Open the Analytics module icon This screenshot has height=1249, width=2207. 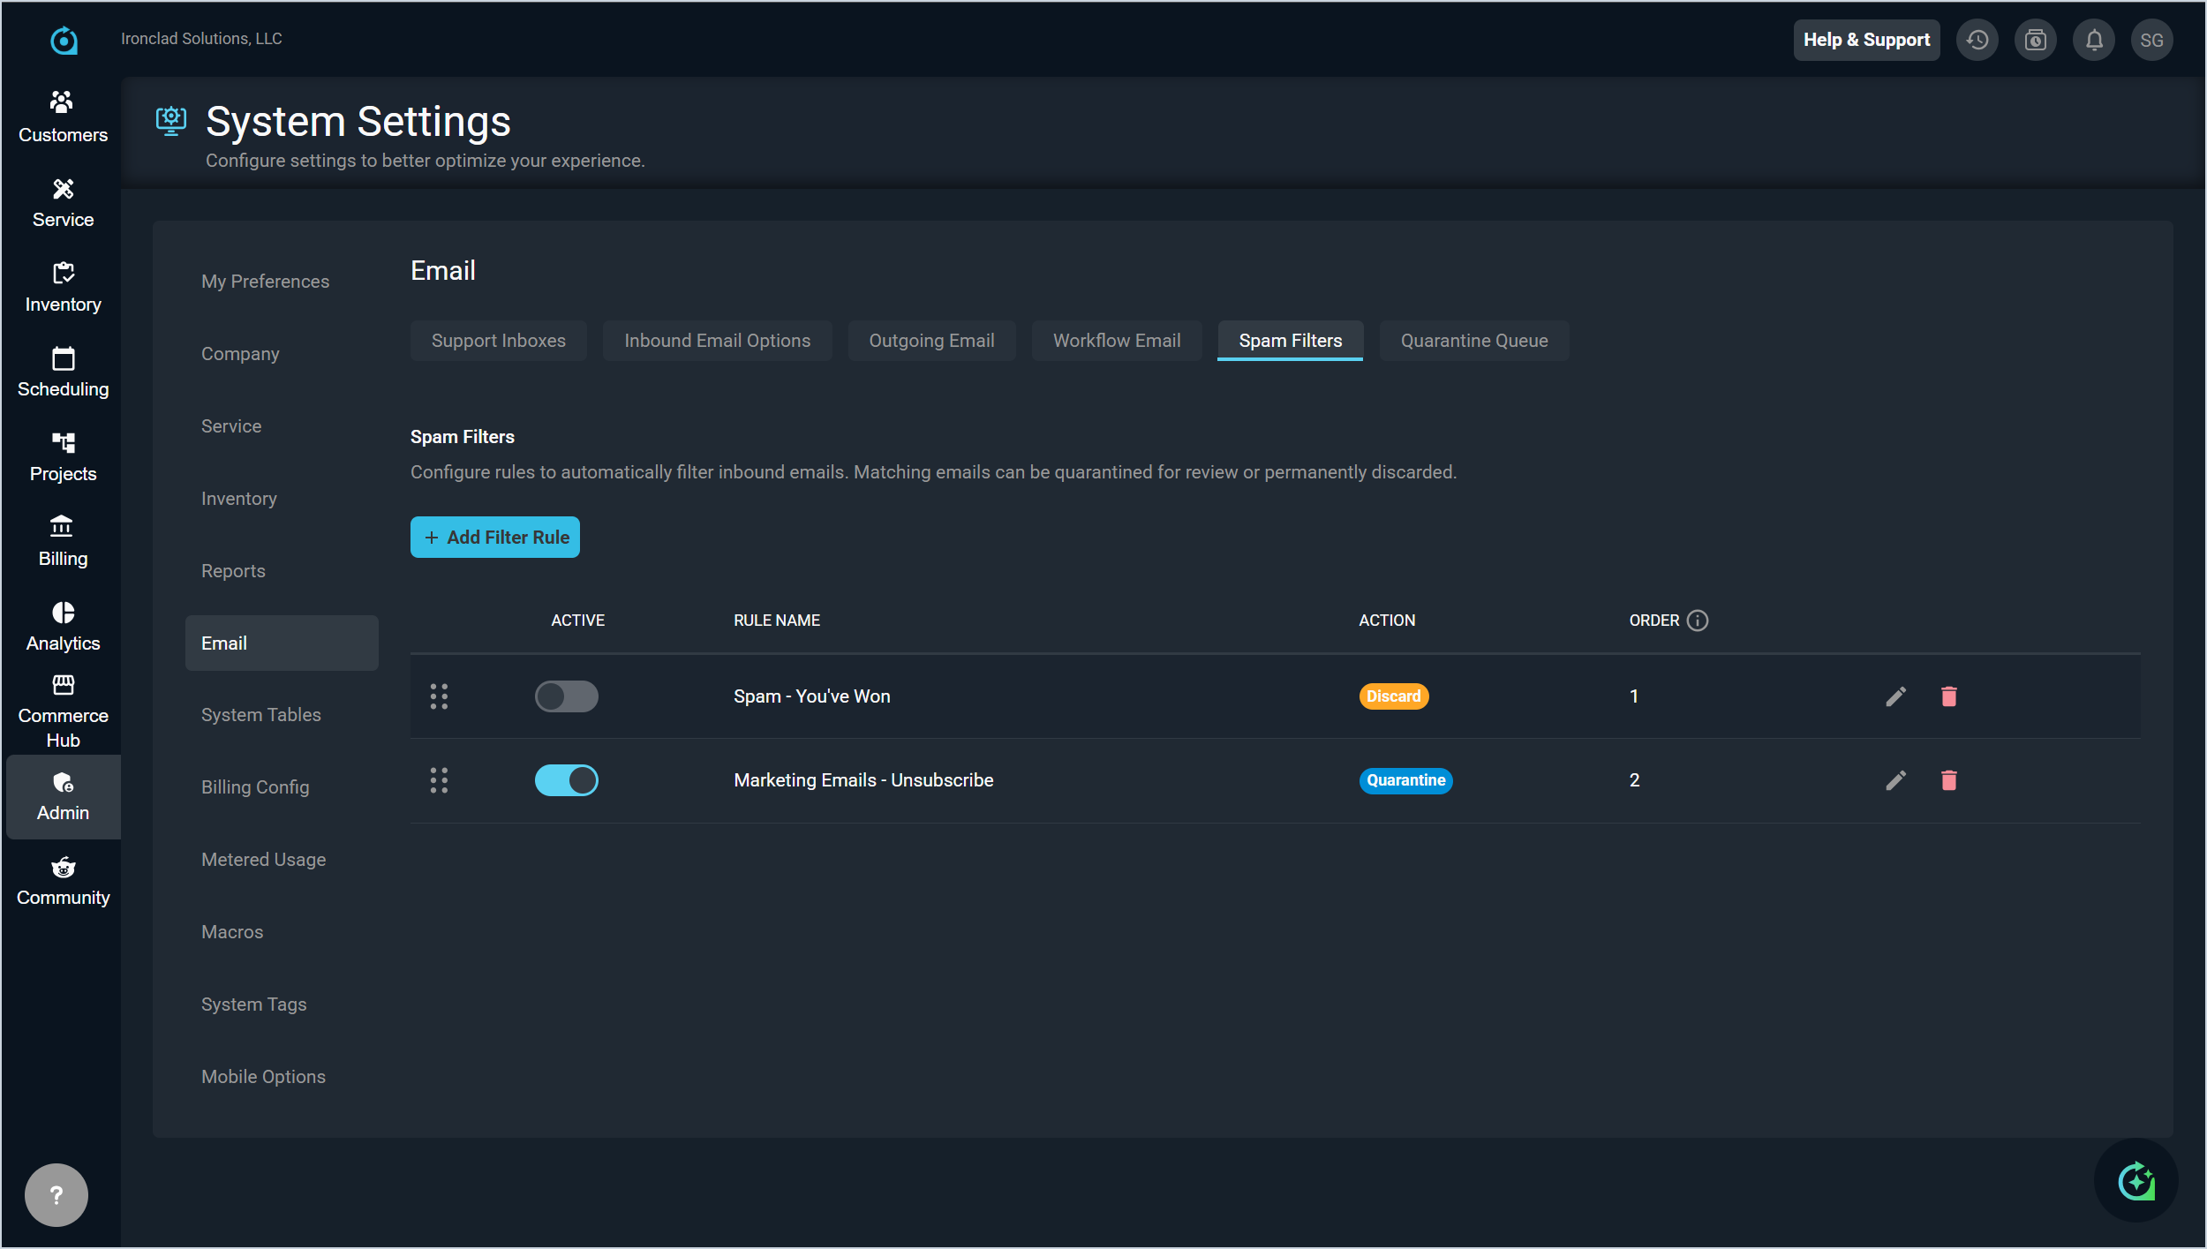click(63, 613)
